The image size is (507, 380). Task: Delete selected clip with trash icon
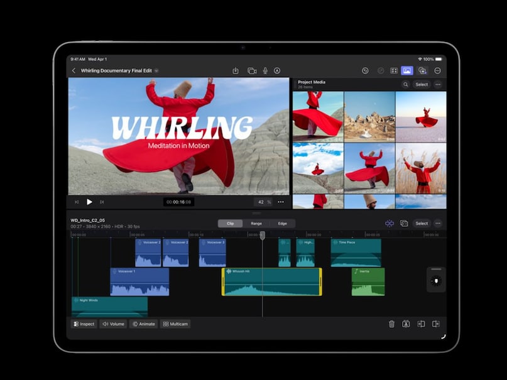(391, 324)
